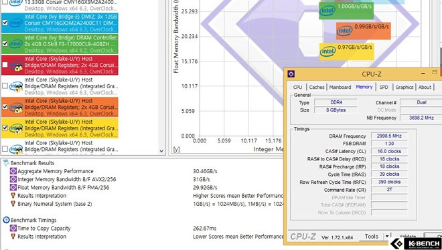Open the Mainboard tab in CPU-Z
Screen dimensions: 442x250
(x=340, y=87)
